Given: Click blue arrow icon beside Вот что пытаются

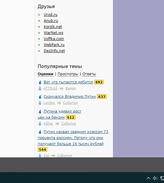Looking at the screenshot, I should point(40,82).
